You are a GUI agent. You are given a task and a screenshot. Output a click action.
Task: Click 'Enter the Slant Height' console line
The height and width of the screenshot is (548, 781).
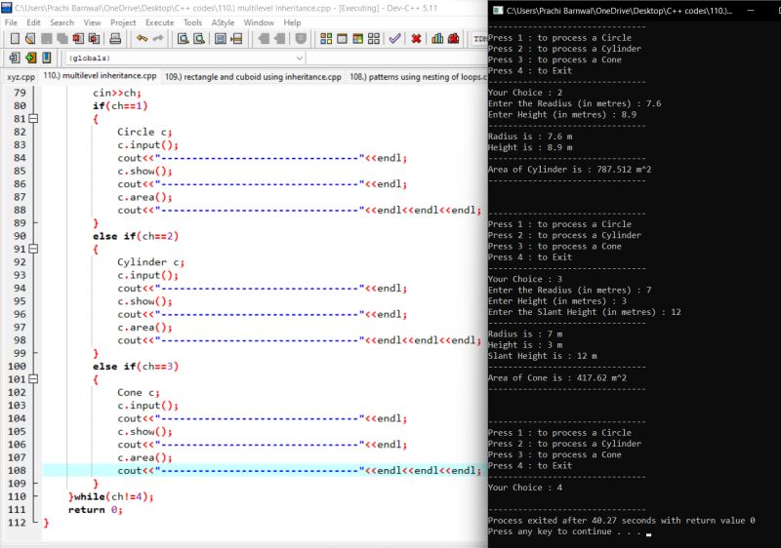[x=584, y=312]
